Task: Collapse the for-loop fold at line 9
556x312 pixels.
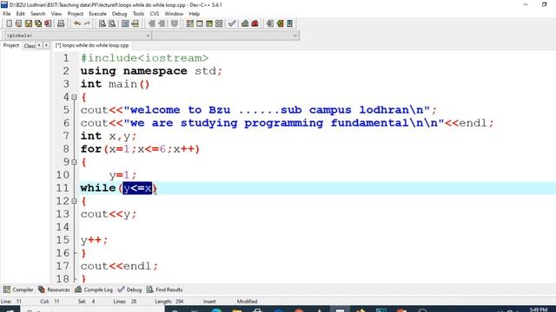Action: pos(74,162)
